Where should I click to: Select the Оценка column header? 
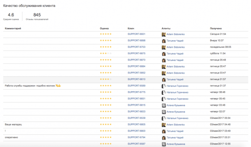pyautogui.click(x=104, y=29)
